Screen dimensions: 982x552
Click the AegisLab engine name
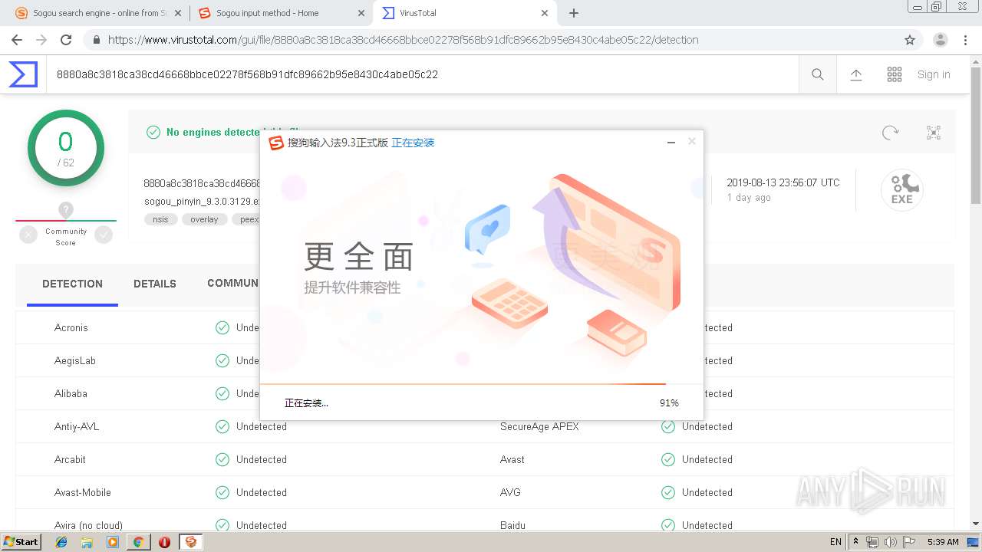(75, 360)
